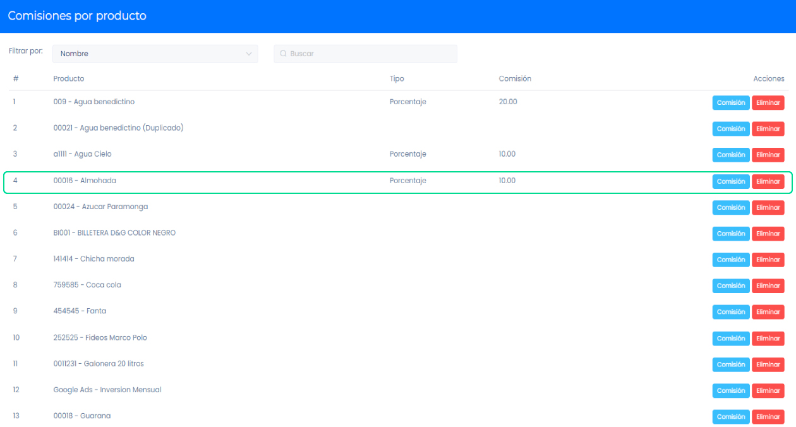Remove Google Ads - Inversion Mensual

(x=768, y=390)
